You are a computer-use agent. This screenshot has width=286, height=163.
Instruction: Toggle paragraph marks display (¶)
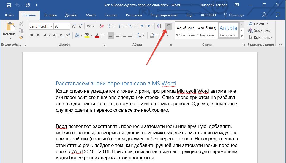coord(168,26)
